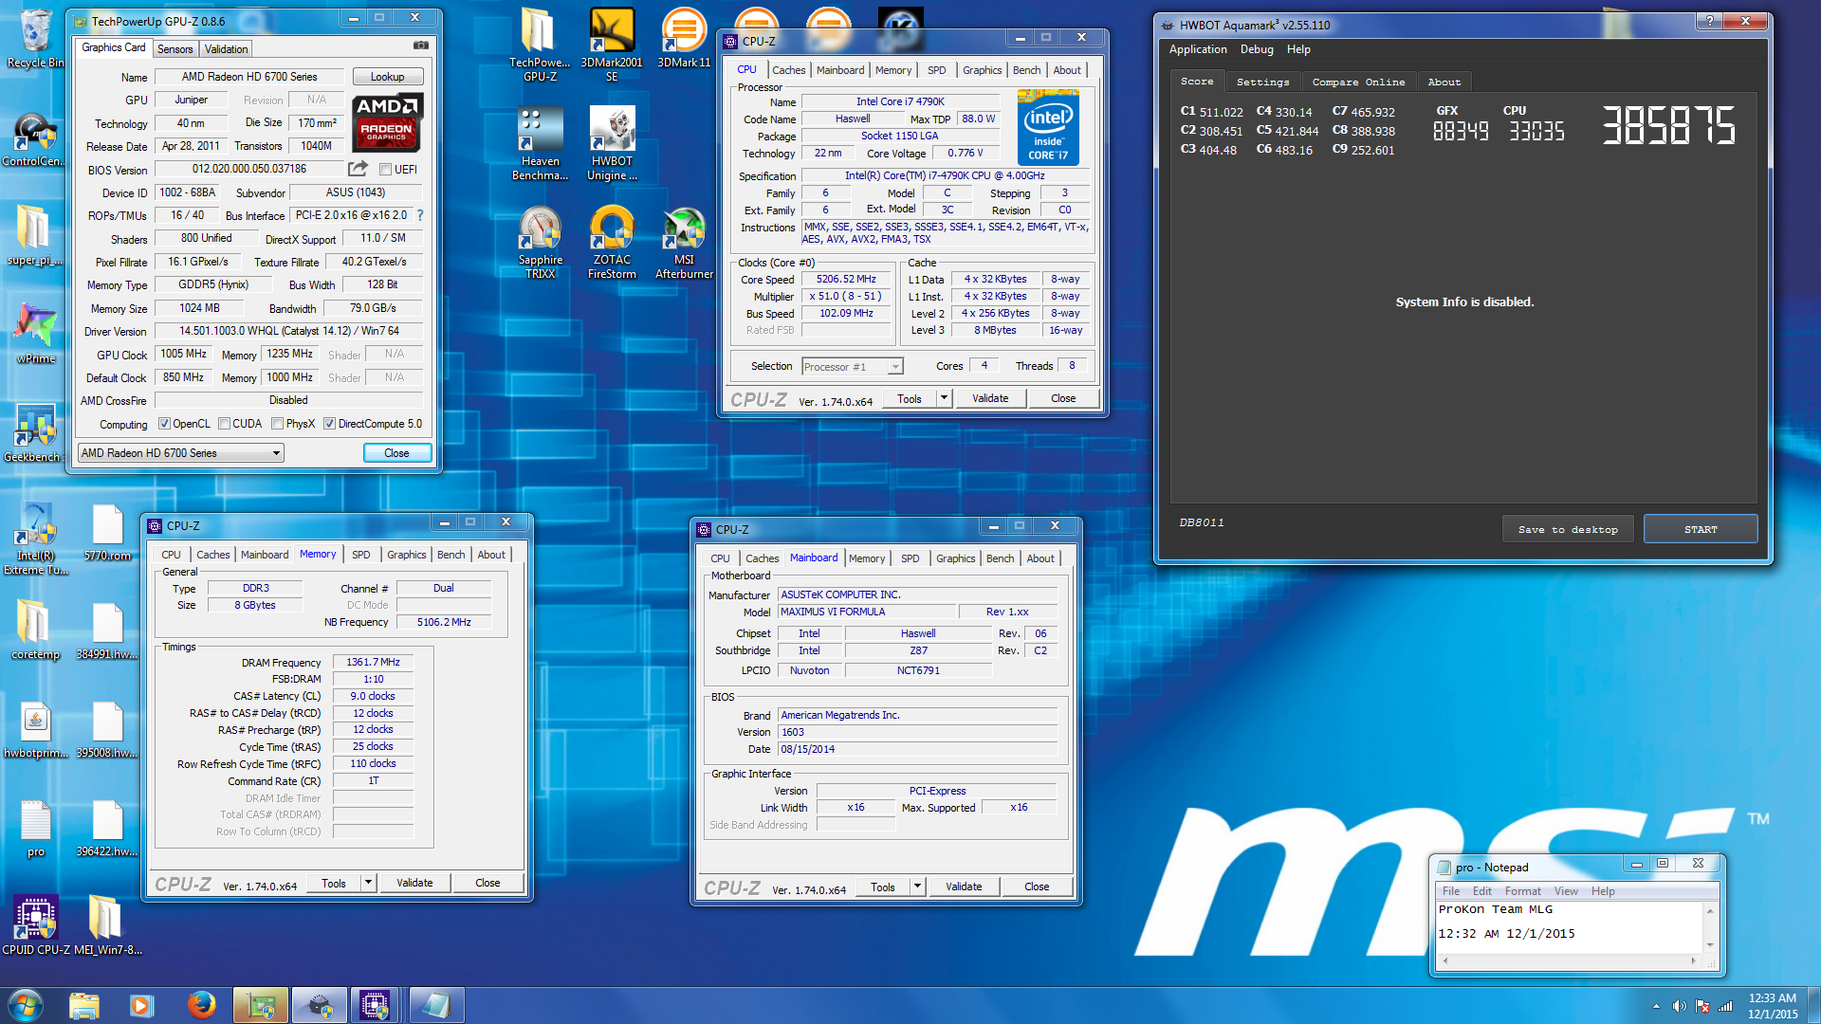Open the Help menu in Aquamark
The height and width of the screenshot is (1024, 1821).
tap(1298, 49)
